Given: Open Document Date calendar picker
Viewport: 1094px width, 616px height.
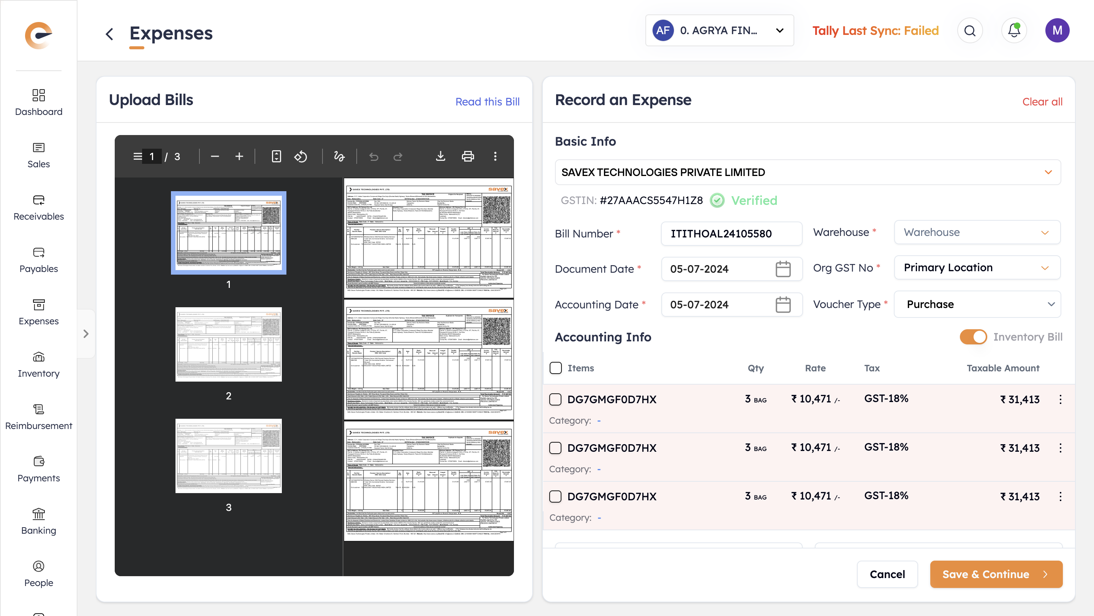Looking at the screenshot, I should click(783, 269).
